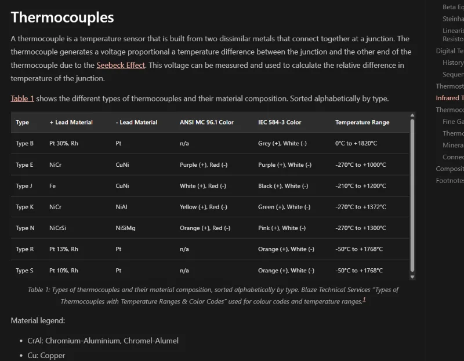Image resolution: width=464 pixels, height=361 pixels.
Task: Select the Type K row label
Action: (x=24, y=207)
